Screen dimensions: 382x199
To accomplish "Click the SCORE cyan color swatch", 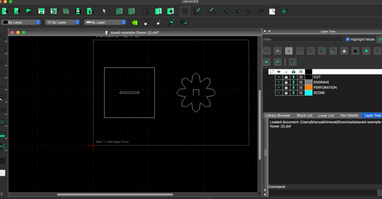I will [309, 93].
